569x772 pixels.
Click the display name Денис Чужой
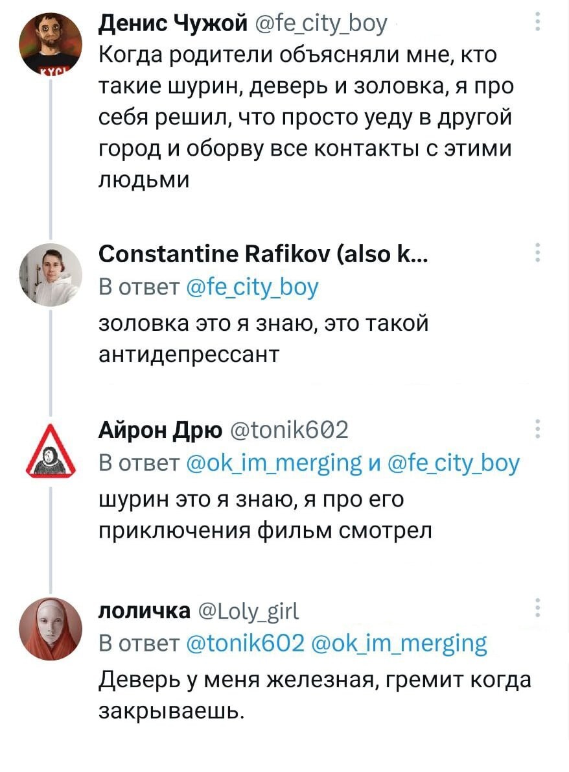pos(173,24)
